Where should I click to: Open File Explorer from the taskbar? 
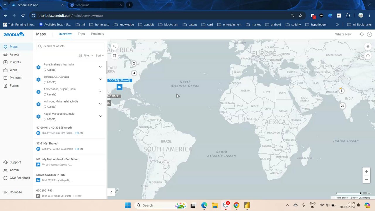(215, 205)
